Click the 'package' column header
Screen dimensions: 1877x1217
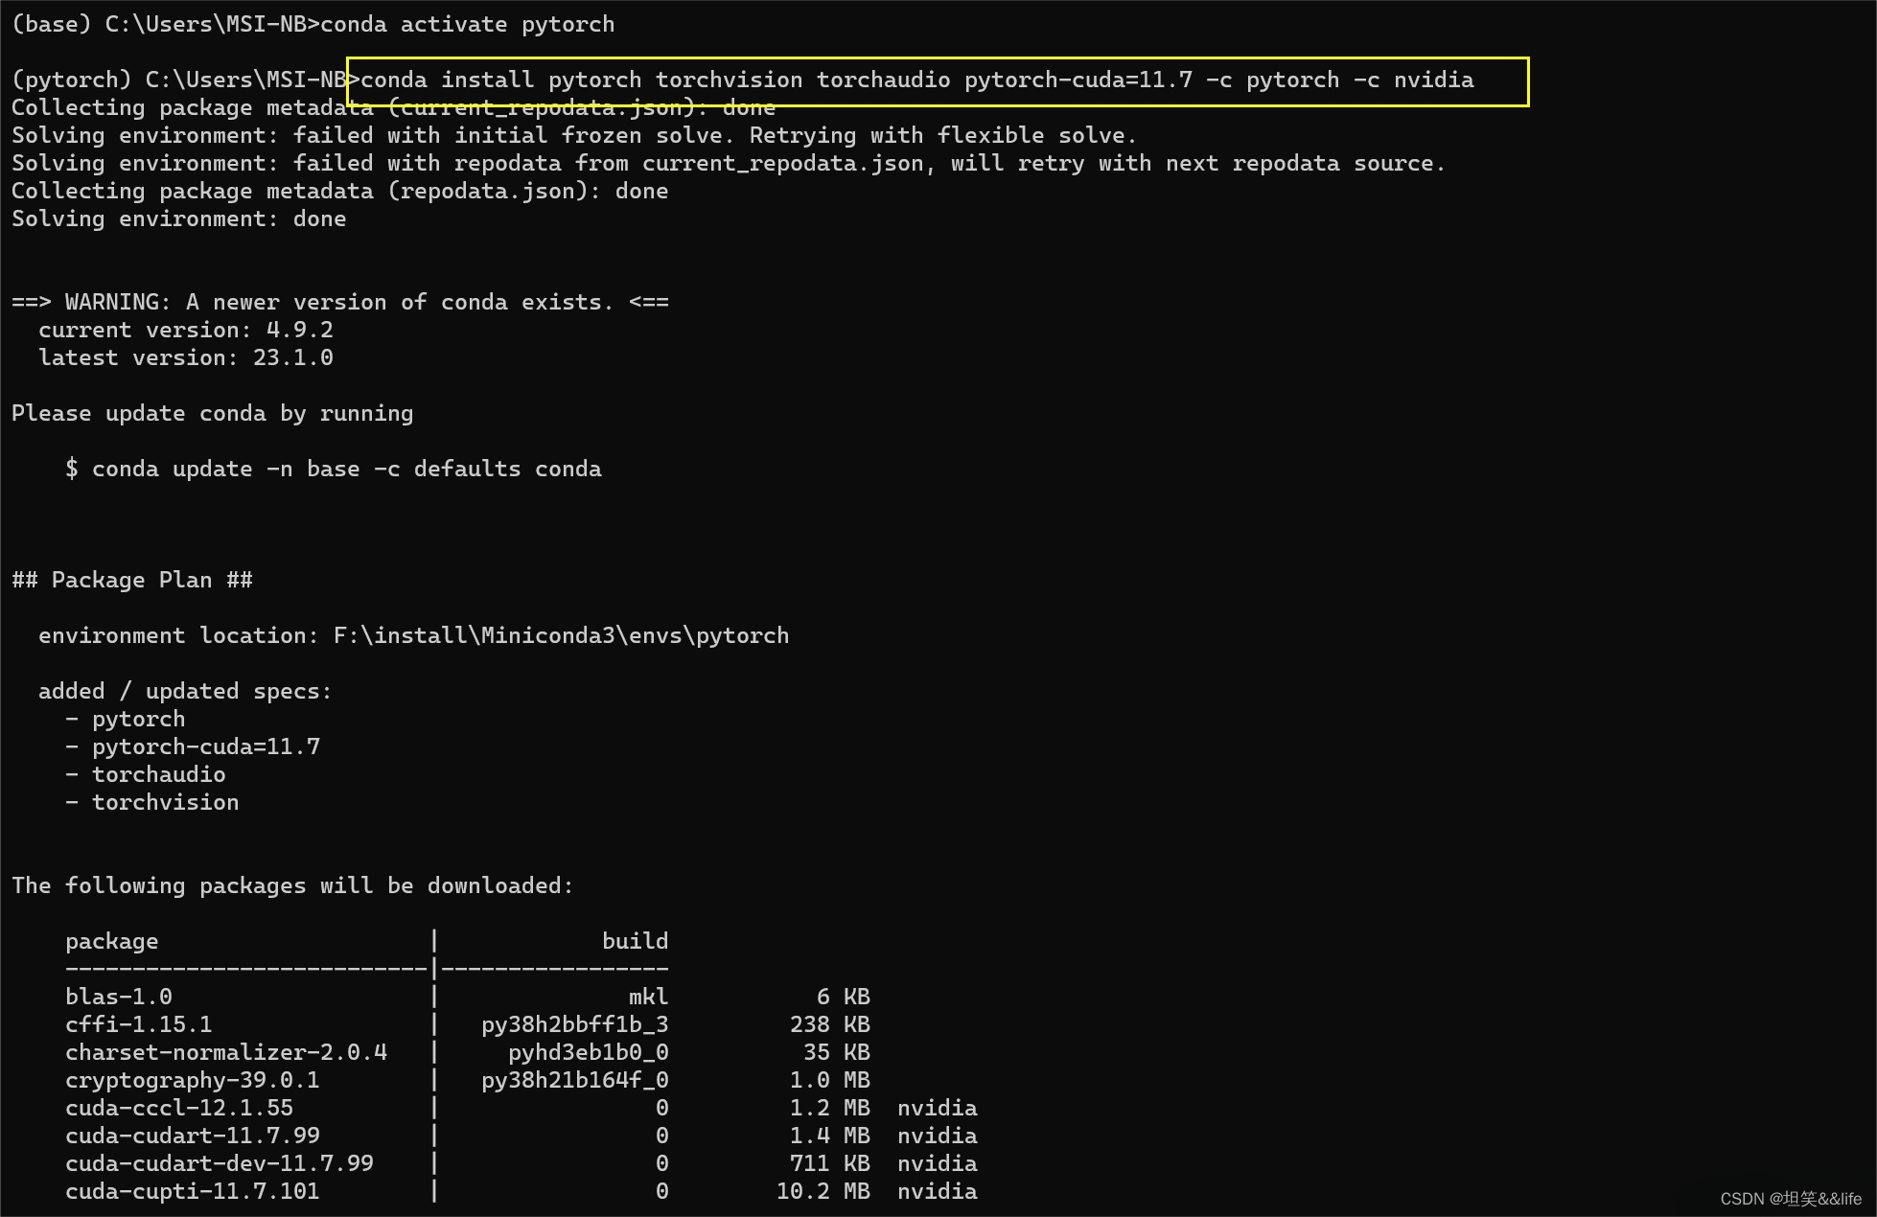coord(112,941)
